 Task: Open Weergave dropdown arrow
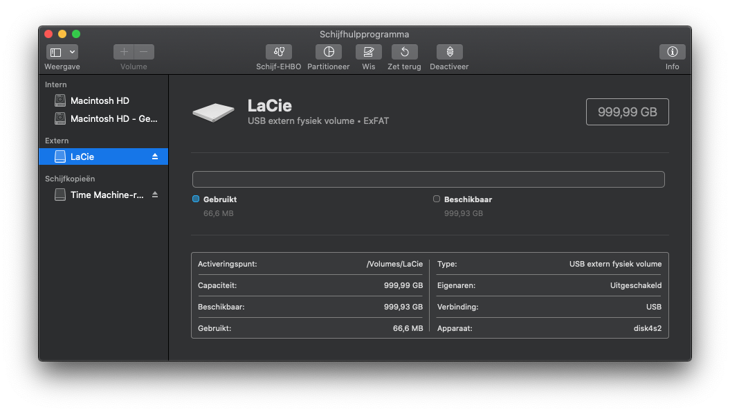[x=72, y=52]
